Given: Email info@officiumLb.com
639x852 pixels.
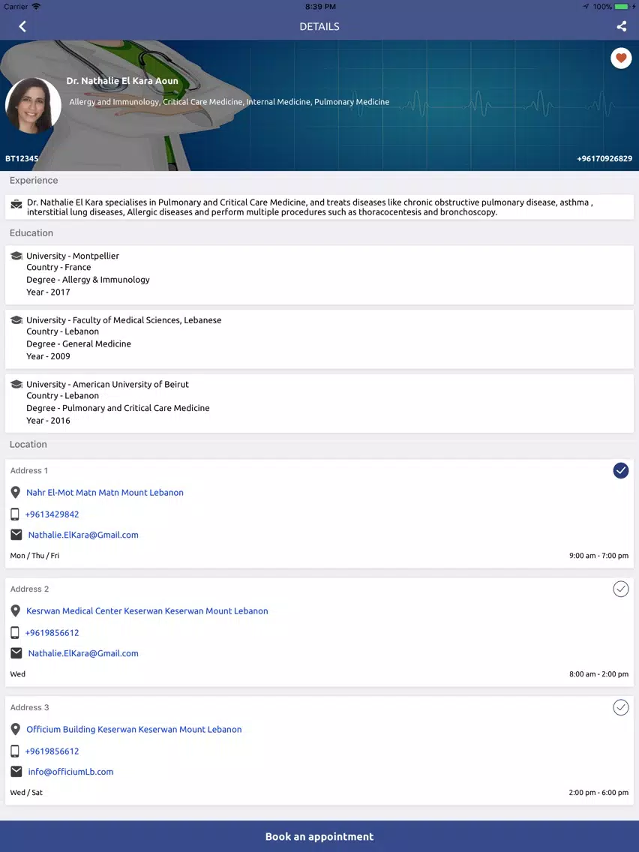Looking at the screenshot, I should (x=70, y=772).
